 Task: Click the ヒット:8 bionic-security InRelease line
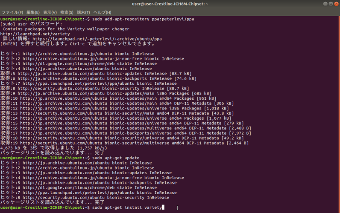(85, 198)
